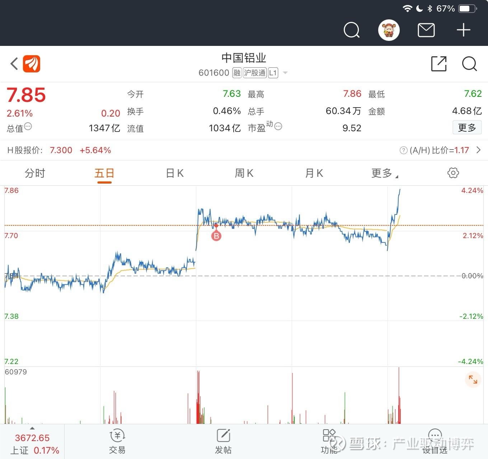
Task: Switch to 日K tab
Action: click(x=175, y=173)
